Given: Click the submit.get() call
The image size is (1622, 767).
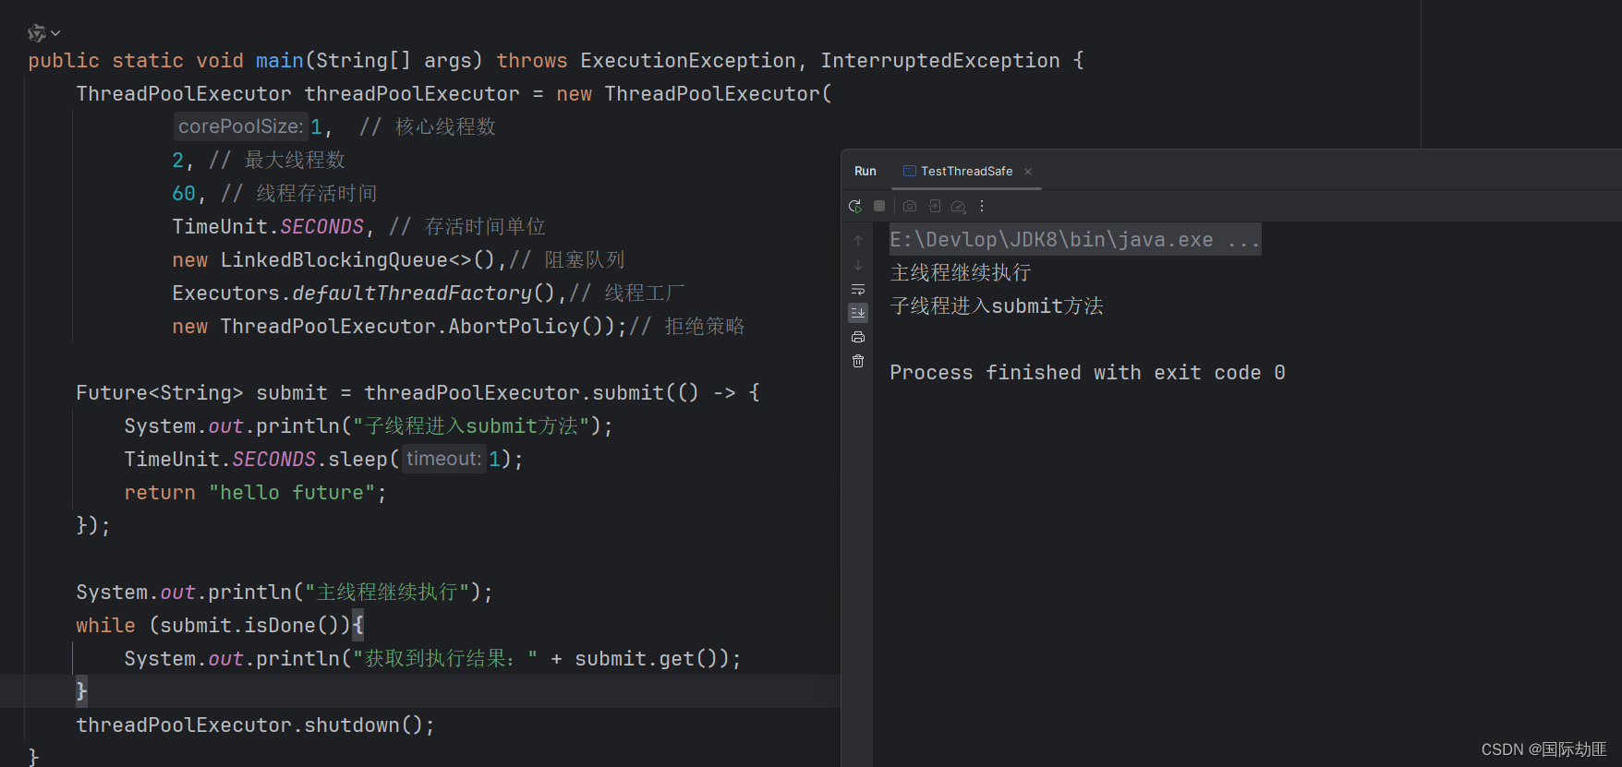Looking at the screenshot, I should tap(646, 659).
